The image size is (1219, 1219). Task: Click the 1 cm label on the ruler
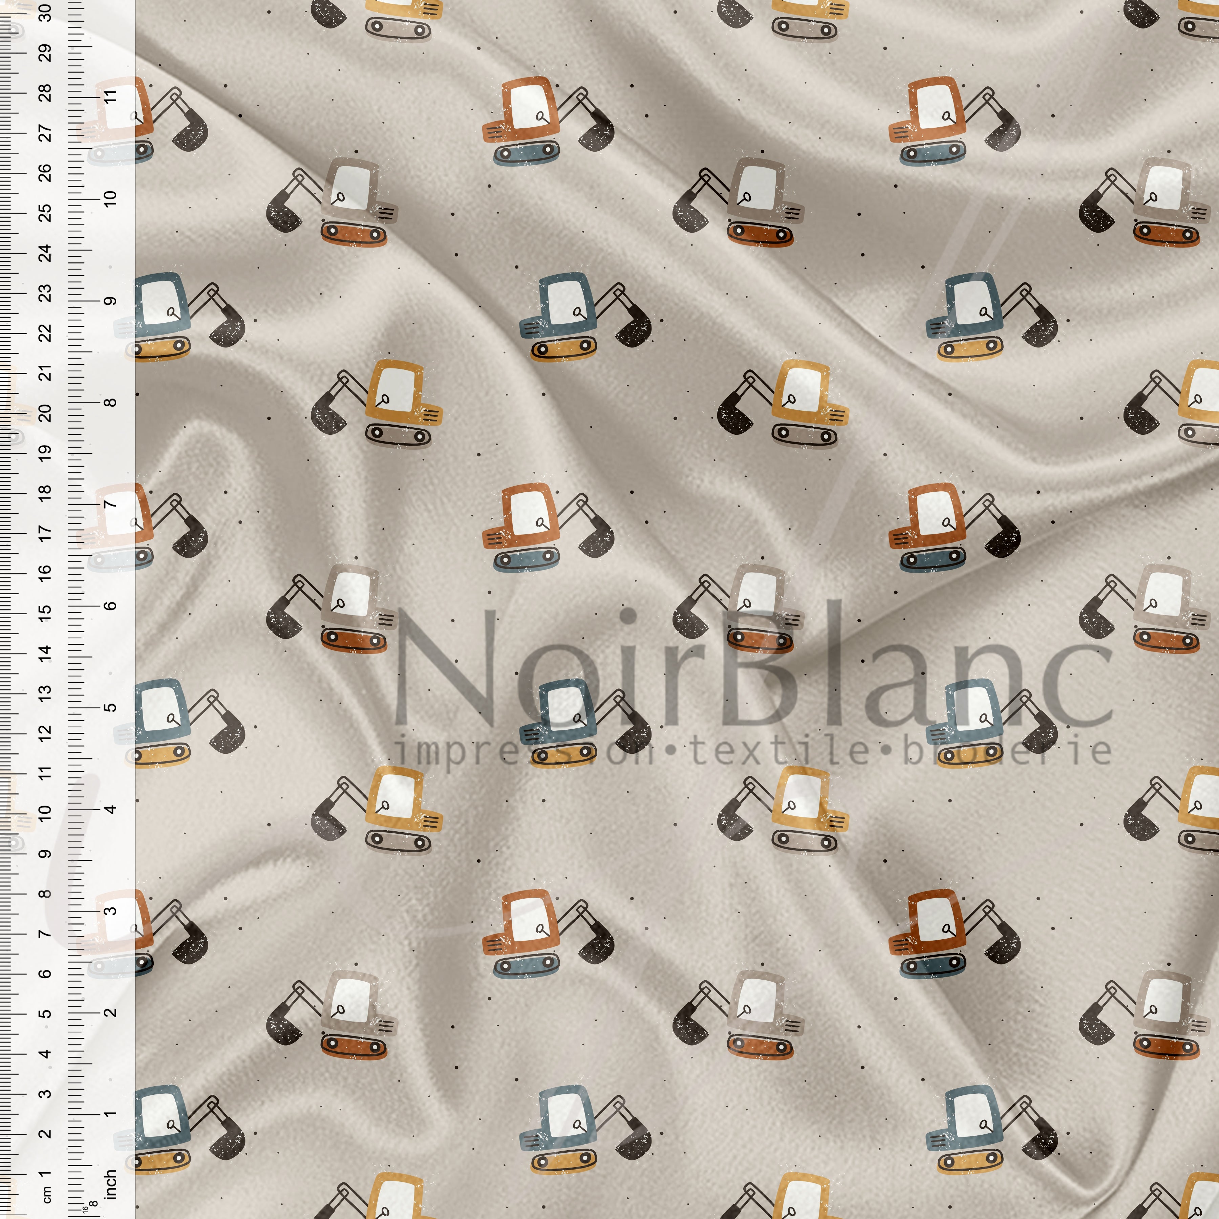click(x=45, y=1174)
